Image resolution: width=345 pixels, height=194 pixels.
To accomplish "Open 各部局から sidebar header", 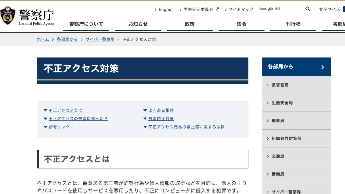I will tap(297, 67).
